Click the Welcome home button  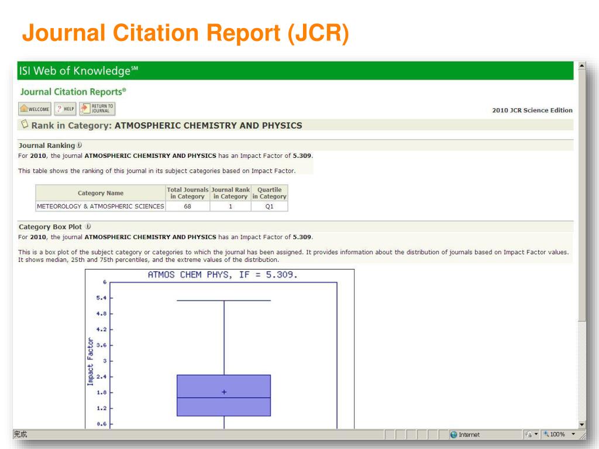tap(35, 109)
